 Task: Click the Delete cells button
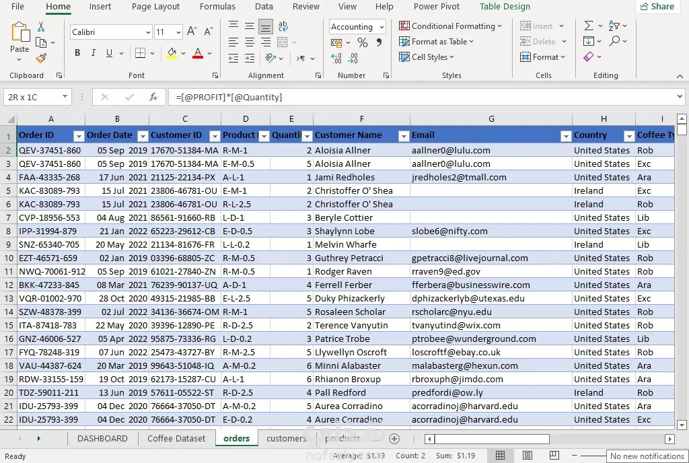pyautogui.click(x=543, y=41)
